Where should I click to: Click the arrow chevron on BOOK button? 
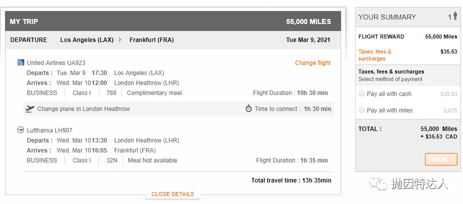coord(452,159)
